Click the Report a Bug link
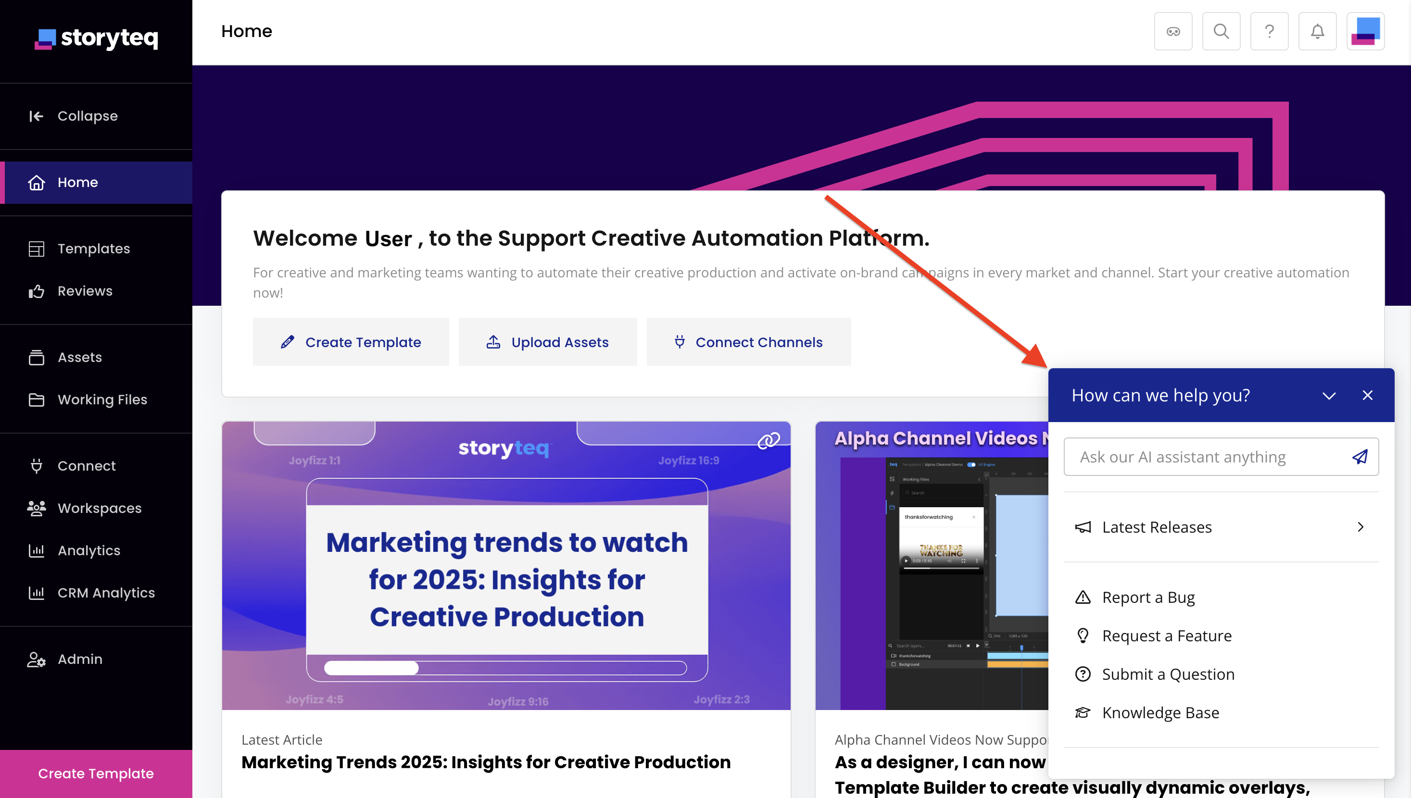Viewport: 1411px width, 798px height. 1148,597
